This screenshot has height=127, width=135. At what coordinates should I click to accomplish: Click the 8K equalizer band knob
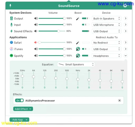point(111,81)
